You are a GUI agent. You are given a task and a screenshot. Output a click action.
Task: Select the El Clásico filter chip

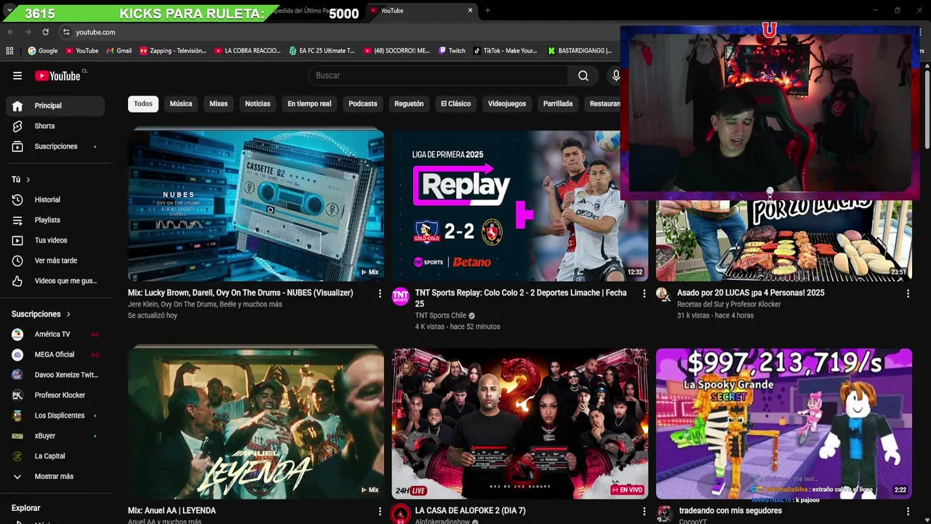pos(455,103)
